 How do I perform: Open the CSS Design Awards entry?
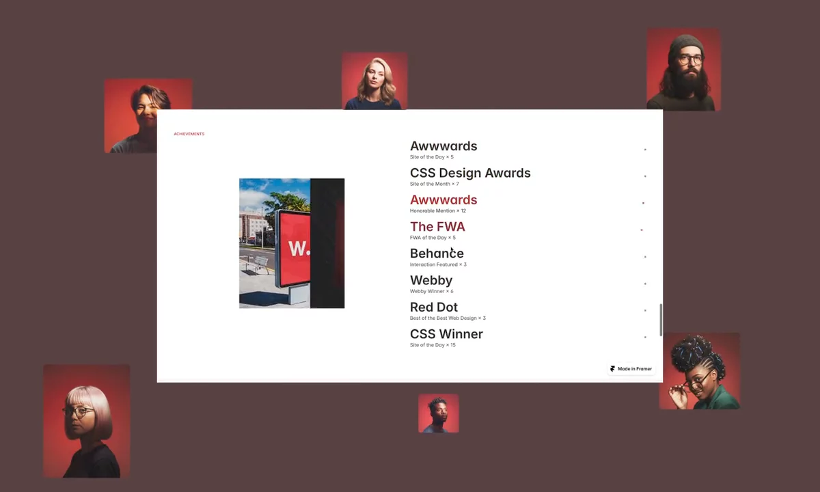point(470,173)
